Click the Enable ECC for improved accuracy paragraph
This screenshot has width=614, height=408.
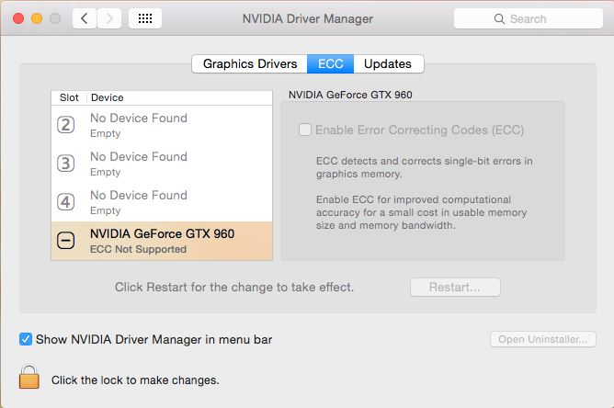[422, 212]
